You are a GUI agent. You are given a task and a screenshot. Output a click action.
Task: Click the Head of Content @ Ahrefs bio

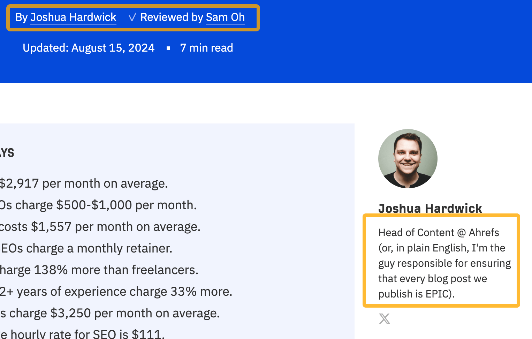click(x=444, y=263)
